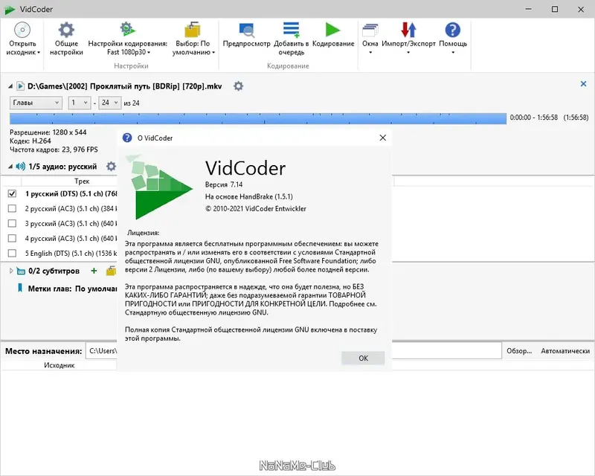Check track 5 English (DTS) checkbox
Screen dimensions: 595x476
tap(12, 253)
